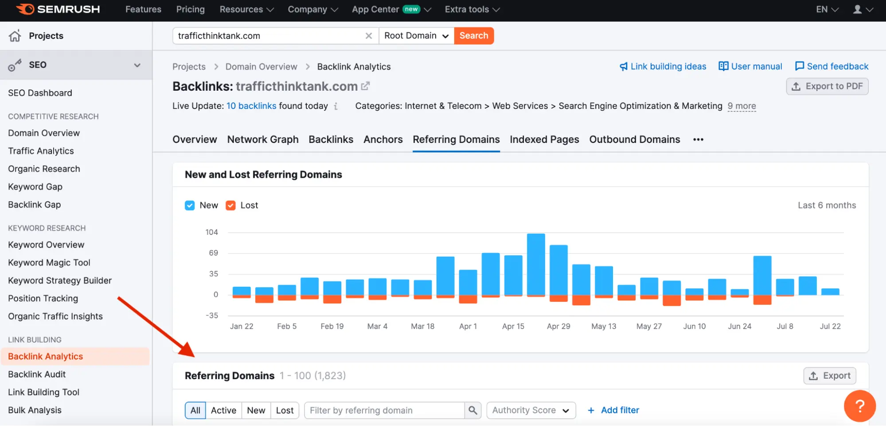
Task: Click the SEO sidebar compass icon
Action: click(15, 65)
